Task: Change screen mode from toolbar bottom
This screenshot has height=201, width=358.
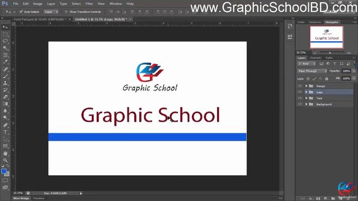Action: 5,188
